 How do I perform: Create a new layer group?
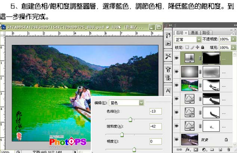(212, 149)
